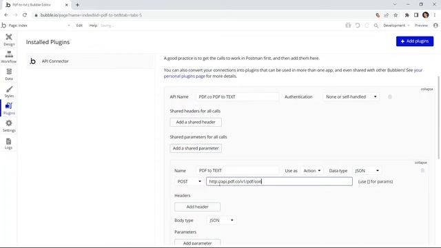Viewport: 441px width, 248px height.
Task: Click the call Name input field
Action: pyautogui.click(x=237, y=171)
